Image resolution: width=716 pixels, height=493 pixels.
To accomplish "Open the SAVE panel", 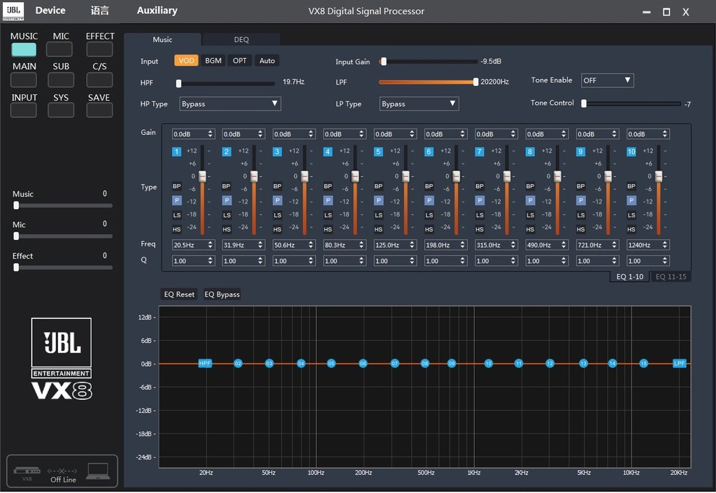I will 99,108.
